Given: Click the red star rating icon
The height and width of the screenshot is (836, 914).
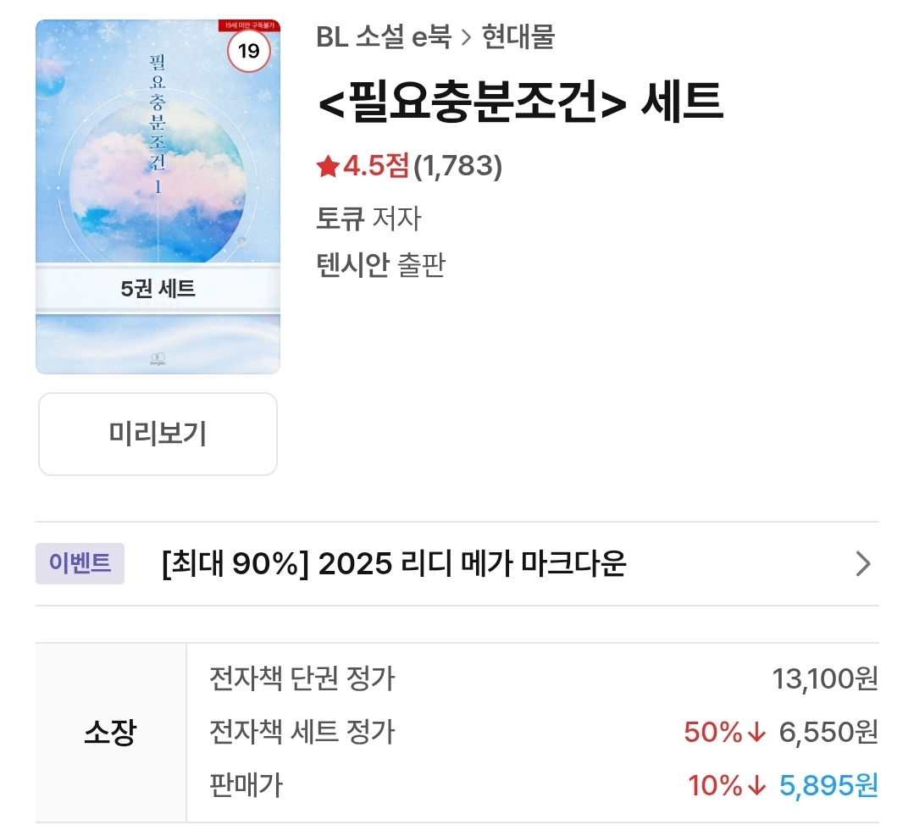Looking at the screenshot, I should (x=328, y=168).
